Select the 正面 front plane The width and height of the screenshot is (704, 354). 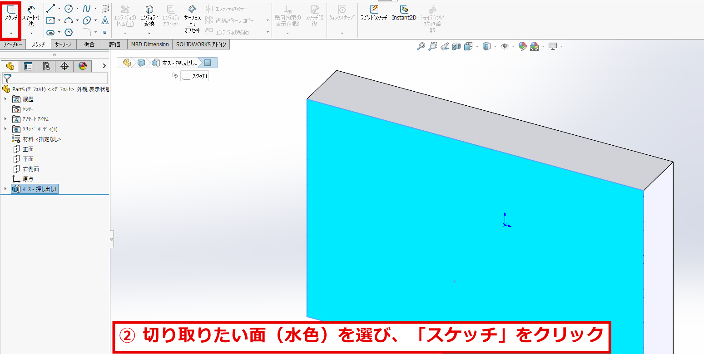coord(28,149)
